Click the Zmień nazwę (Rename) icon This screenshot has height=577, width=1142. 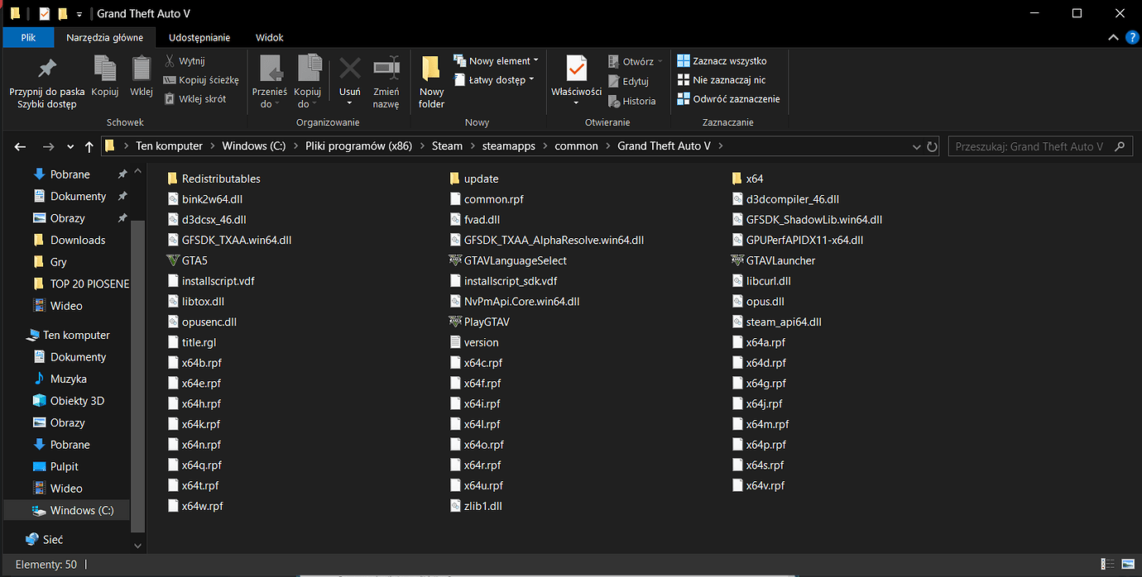pos(386,79)
